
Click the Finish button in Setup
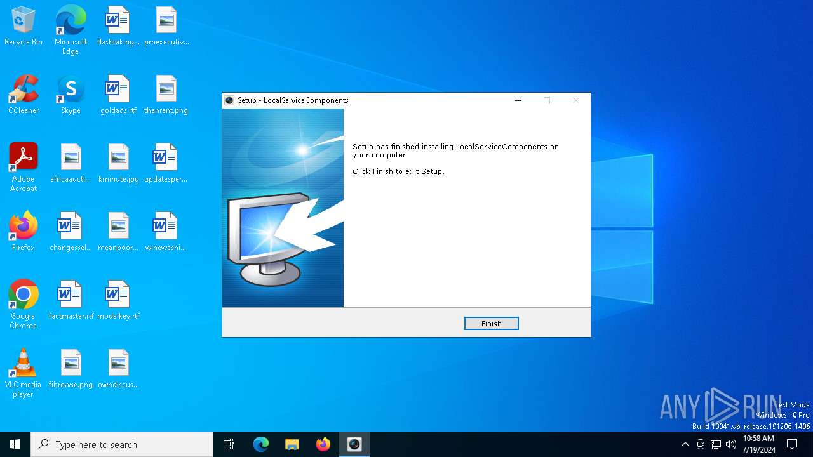point(491,324)
